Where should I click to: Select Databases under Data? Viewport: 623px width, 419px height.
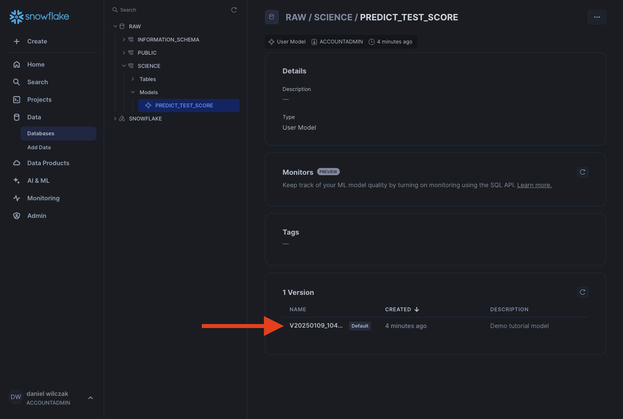58,133
